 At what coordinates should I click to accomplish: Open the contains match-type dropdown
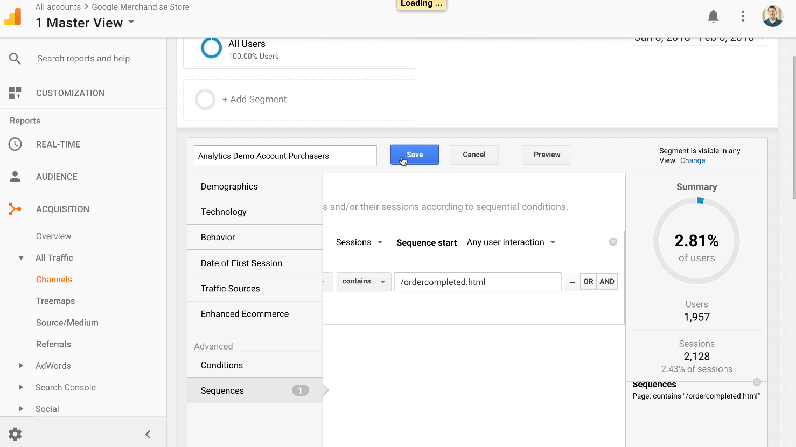coord(364,282)
